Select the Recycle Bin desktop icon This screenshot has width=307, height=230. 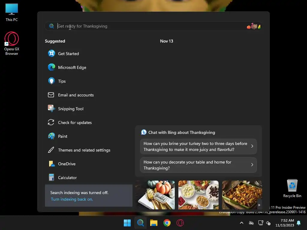(x=292, y=188)
